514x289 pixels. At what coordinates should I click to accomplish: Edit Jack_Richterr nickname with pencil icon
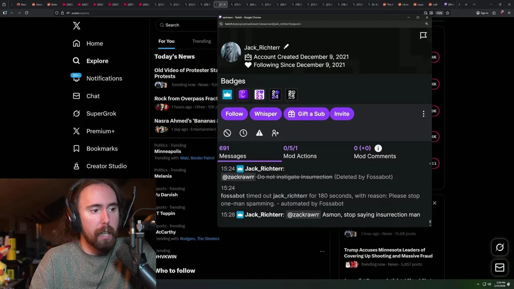pyautogui.click(x=286, y=47)
